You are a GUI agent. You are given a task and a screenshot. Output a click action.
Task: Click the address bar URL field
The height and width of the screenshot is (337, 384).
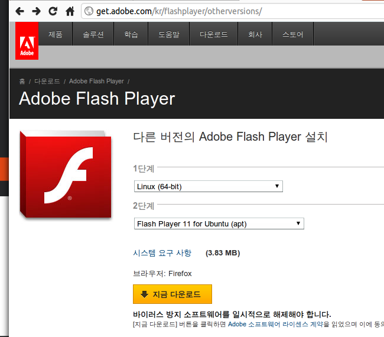(x=233, y=11)
